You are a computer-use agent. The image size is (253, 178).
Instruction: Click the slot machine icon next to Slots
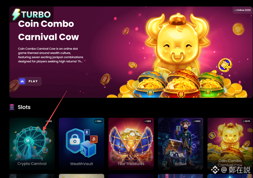[x=12, y=107]
